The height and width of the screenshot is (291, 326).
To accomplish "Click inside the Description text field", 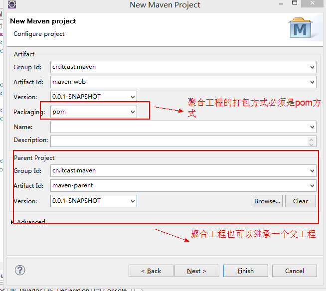I will tap(179, 141).
